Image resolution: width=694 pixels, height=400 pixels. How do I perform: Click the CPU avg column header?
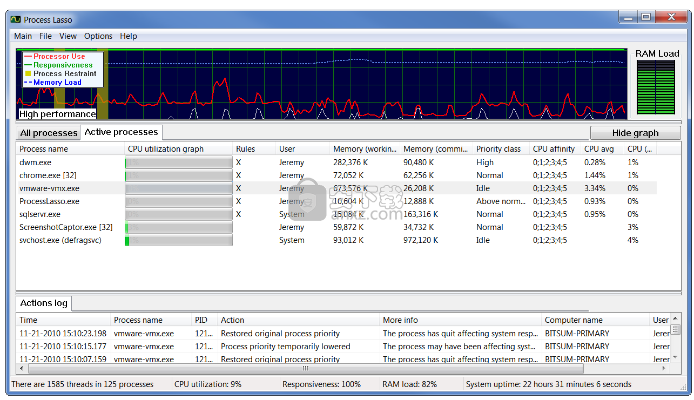(602, 149)
